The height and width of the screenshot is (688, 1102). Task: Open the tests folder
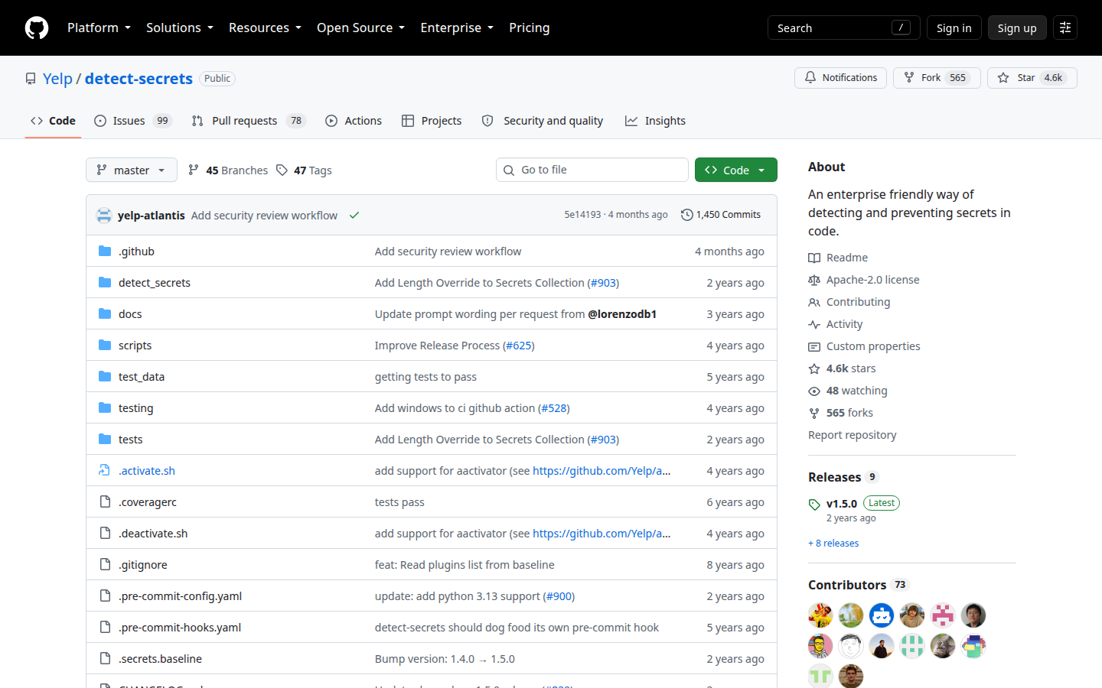[130, 440]
